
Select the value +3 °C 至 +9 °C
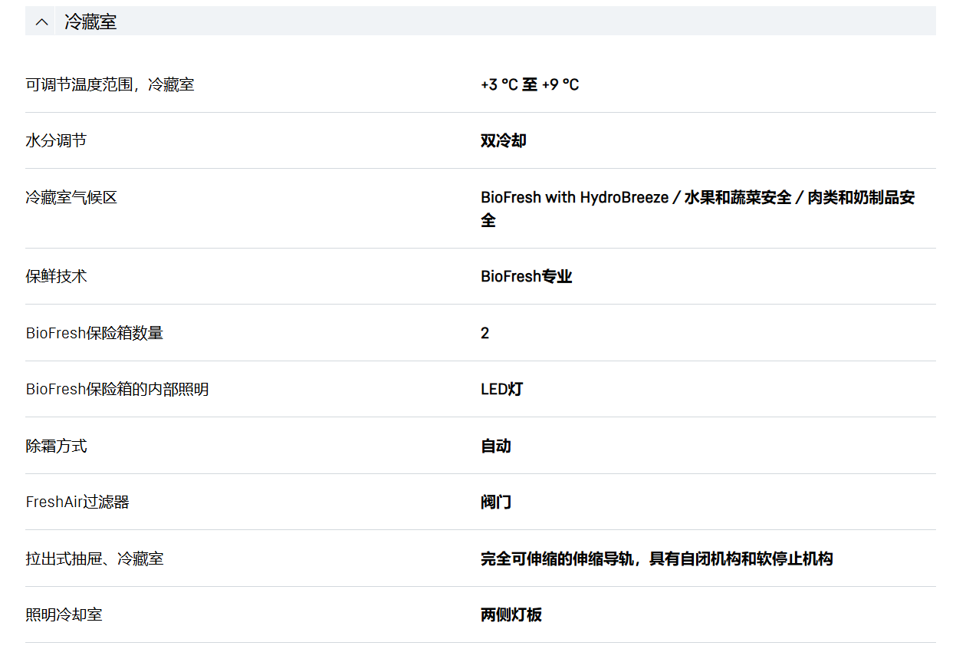point(530,84)
